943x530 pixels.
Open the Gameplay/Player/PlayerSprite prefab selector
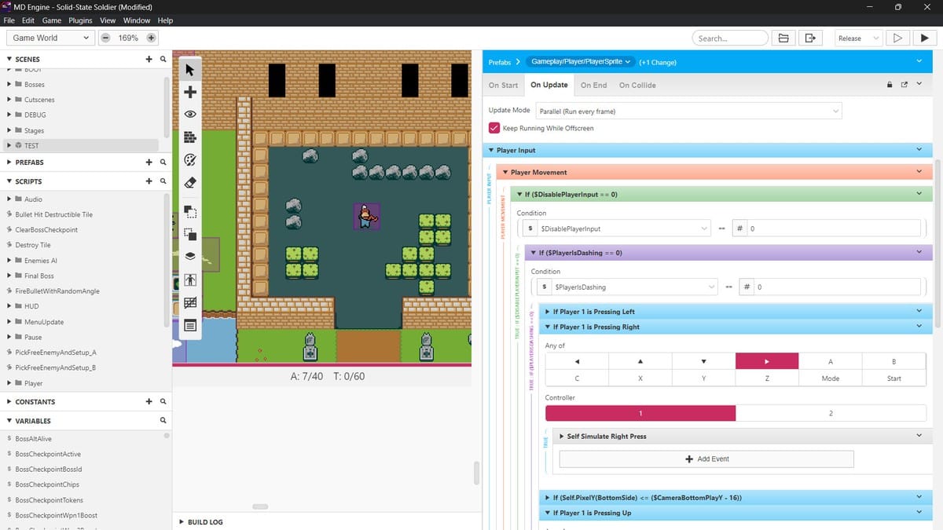pos(580,61)
